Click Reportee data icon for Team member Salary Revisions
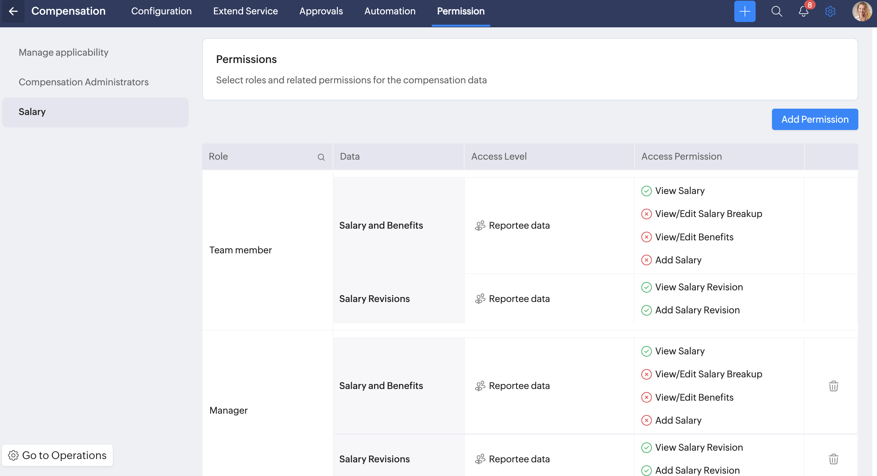This screenshot has width=877, height=476. click(480, 299)
